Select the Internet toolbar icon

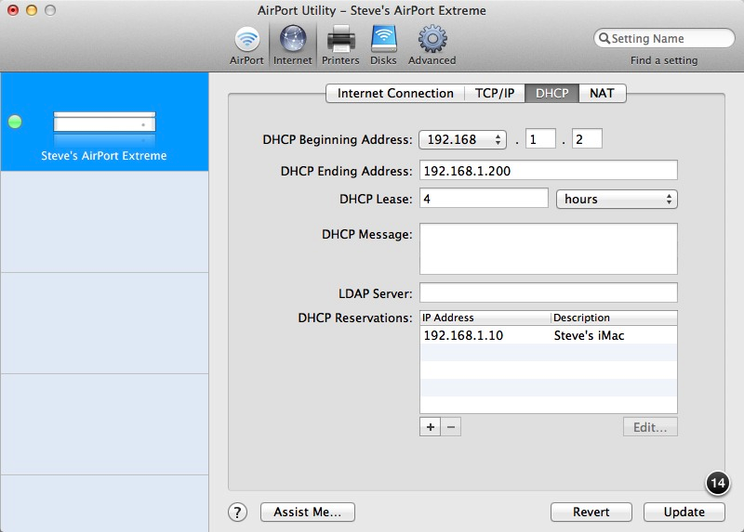[x=292, y=45]
